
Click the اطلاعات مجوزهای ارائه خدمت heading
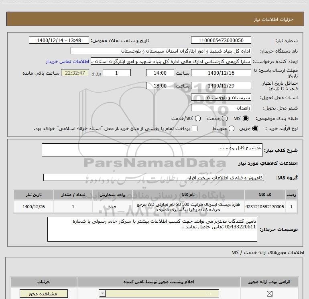[268, 252]
